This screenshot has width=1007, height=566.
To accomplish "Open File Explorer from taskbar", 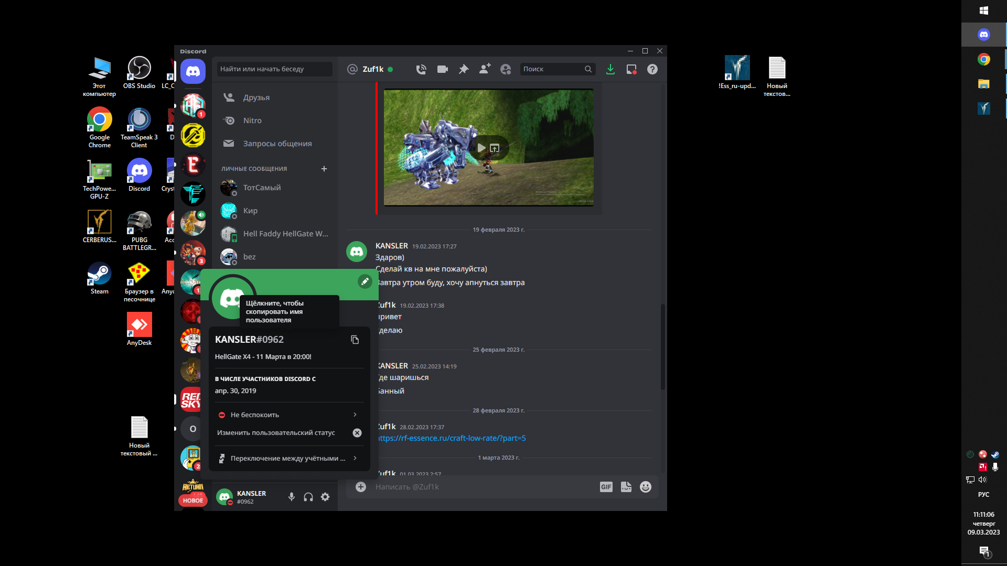I will tap(984, 84).
